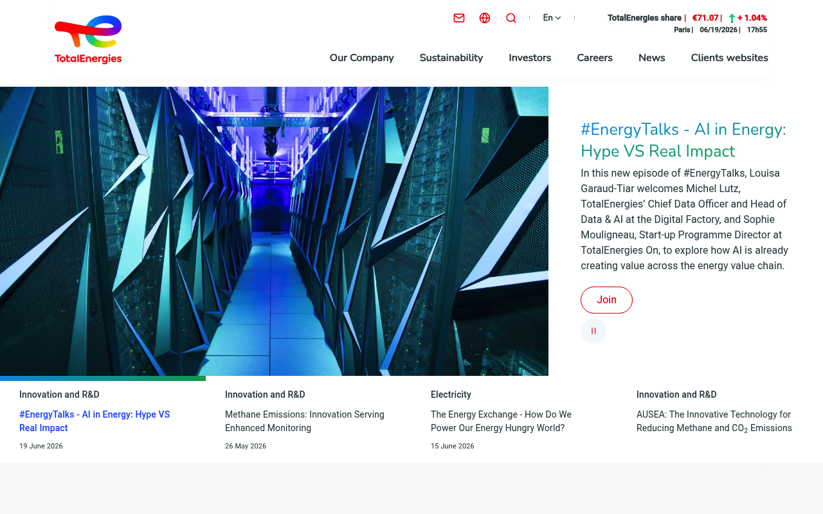The width and height of the screenshot is (823, 514).
Task: Open the News menu
Action: [652, 58]
